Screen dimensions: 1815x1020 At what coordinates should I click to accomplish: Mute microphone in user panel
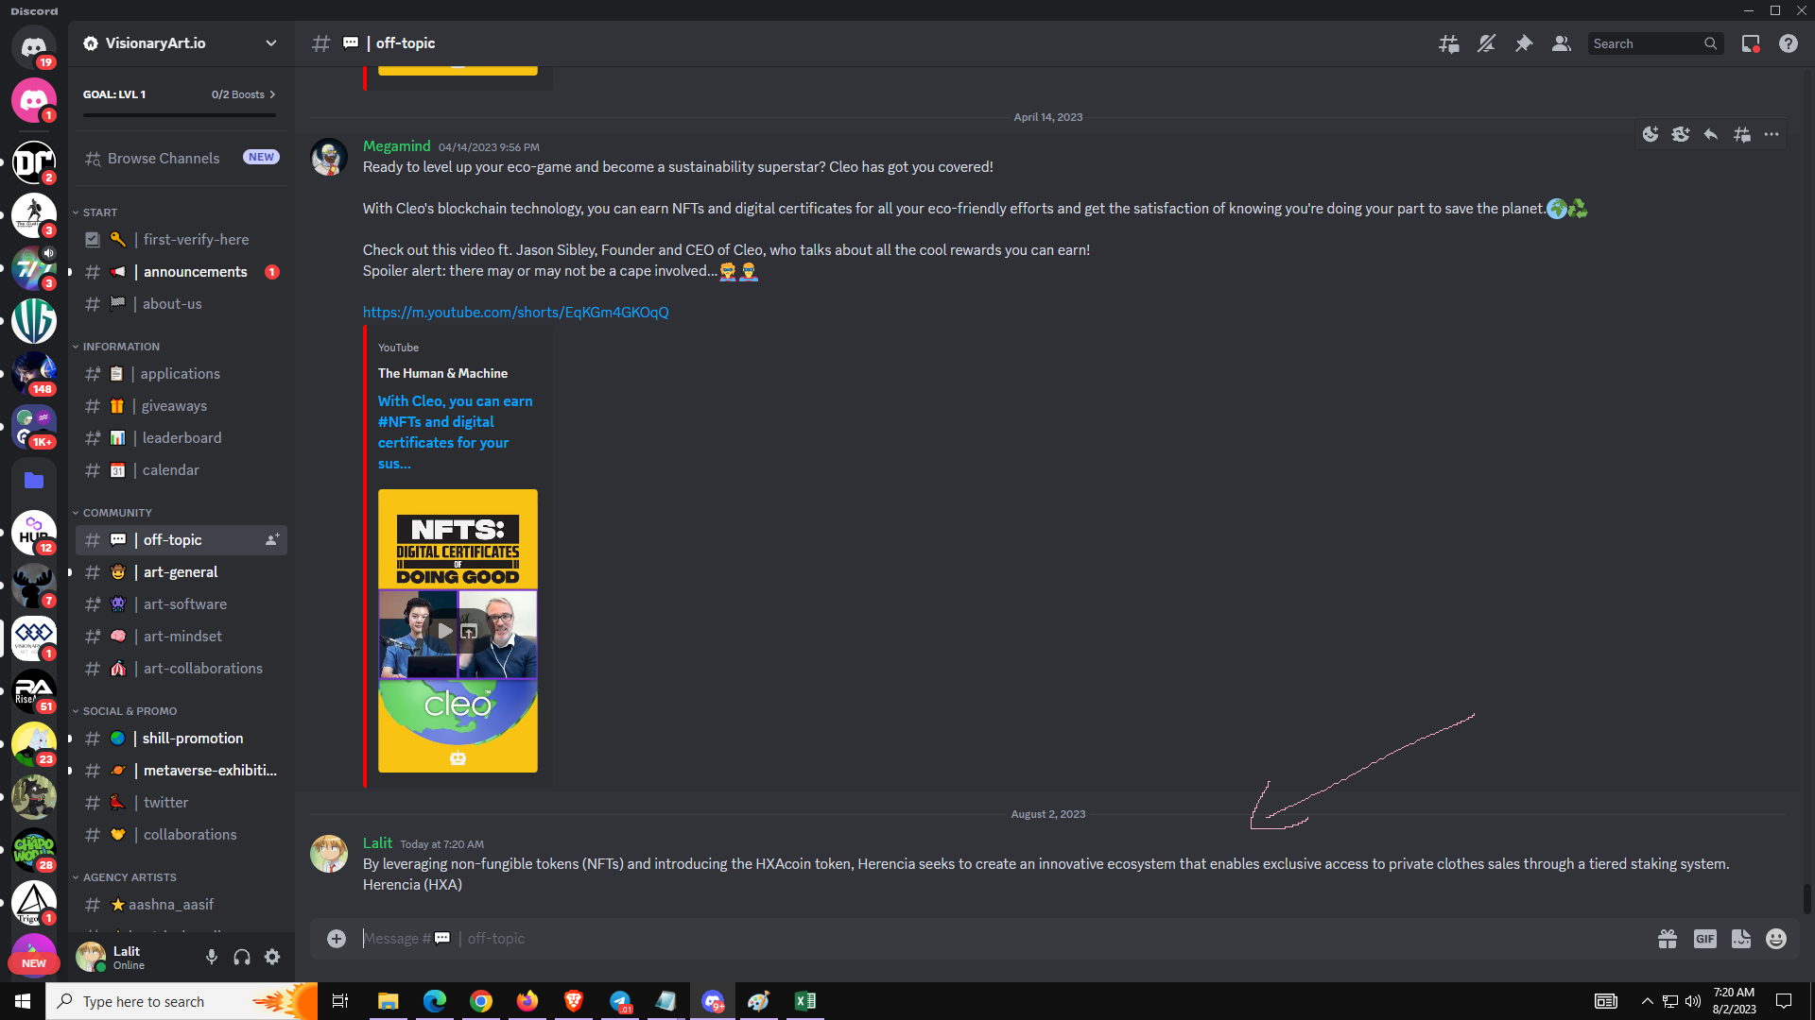(x=212, y=958)
